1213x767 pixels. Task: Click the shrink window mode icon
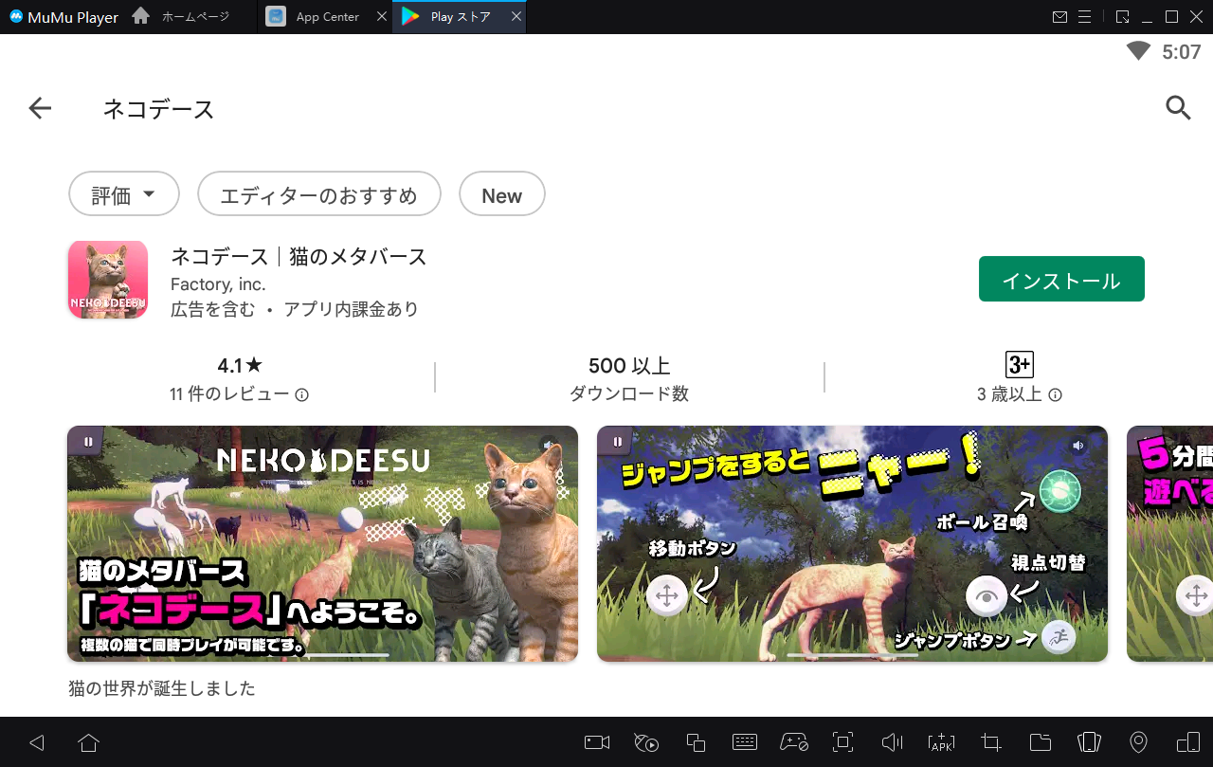[x=1122, y=17]
